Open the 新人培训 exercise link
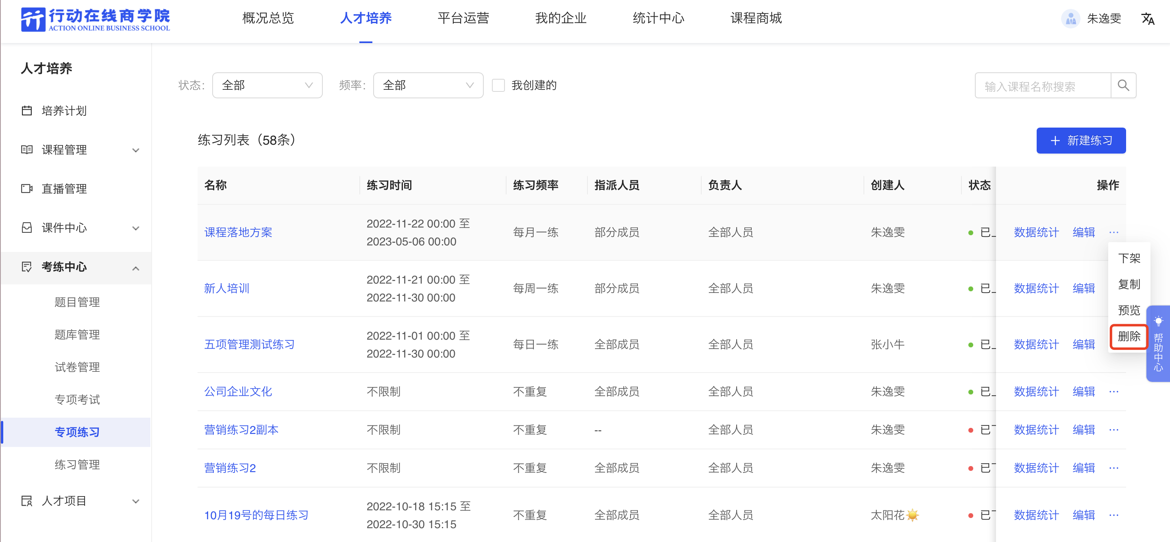The width and height of the screenshot is (1170, 542). [x=227, y=288]
